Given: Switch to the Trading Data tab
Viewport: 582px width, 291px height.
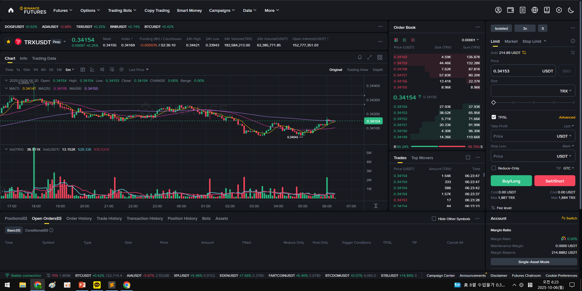Looking at the screenshot, I should tap(44, 58).
